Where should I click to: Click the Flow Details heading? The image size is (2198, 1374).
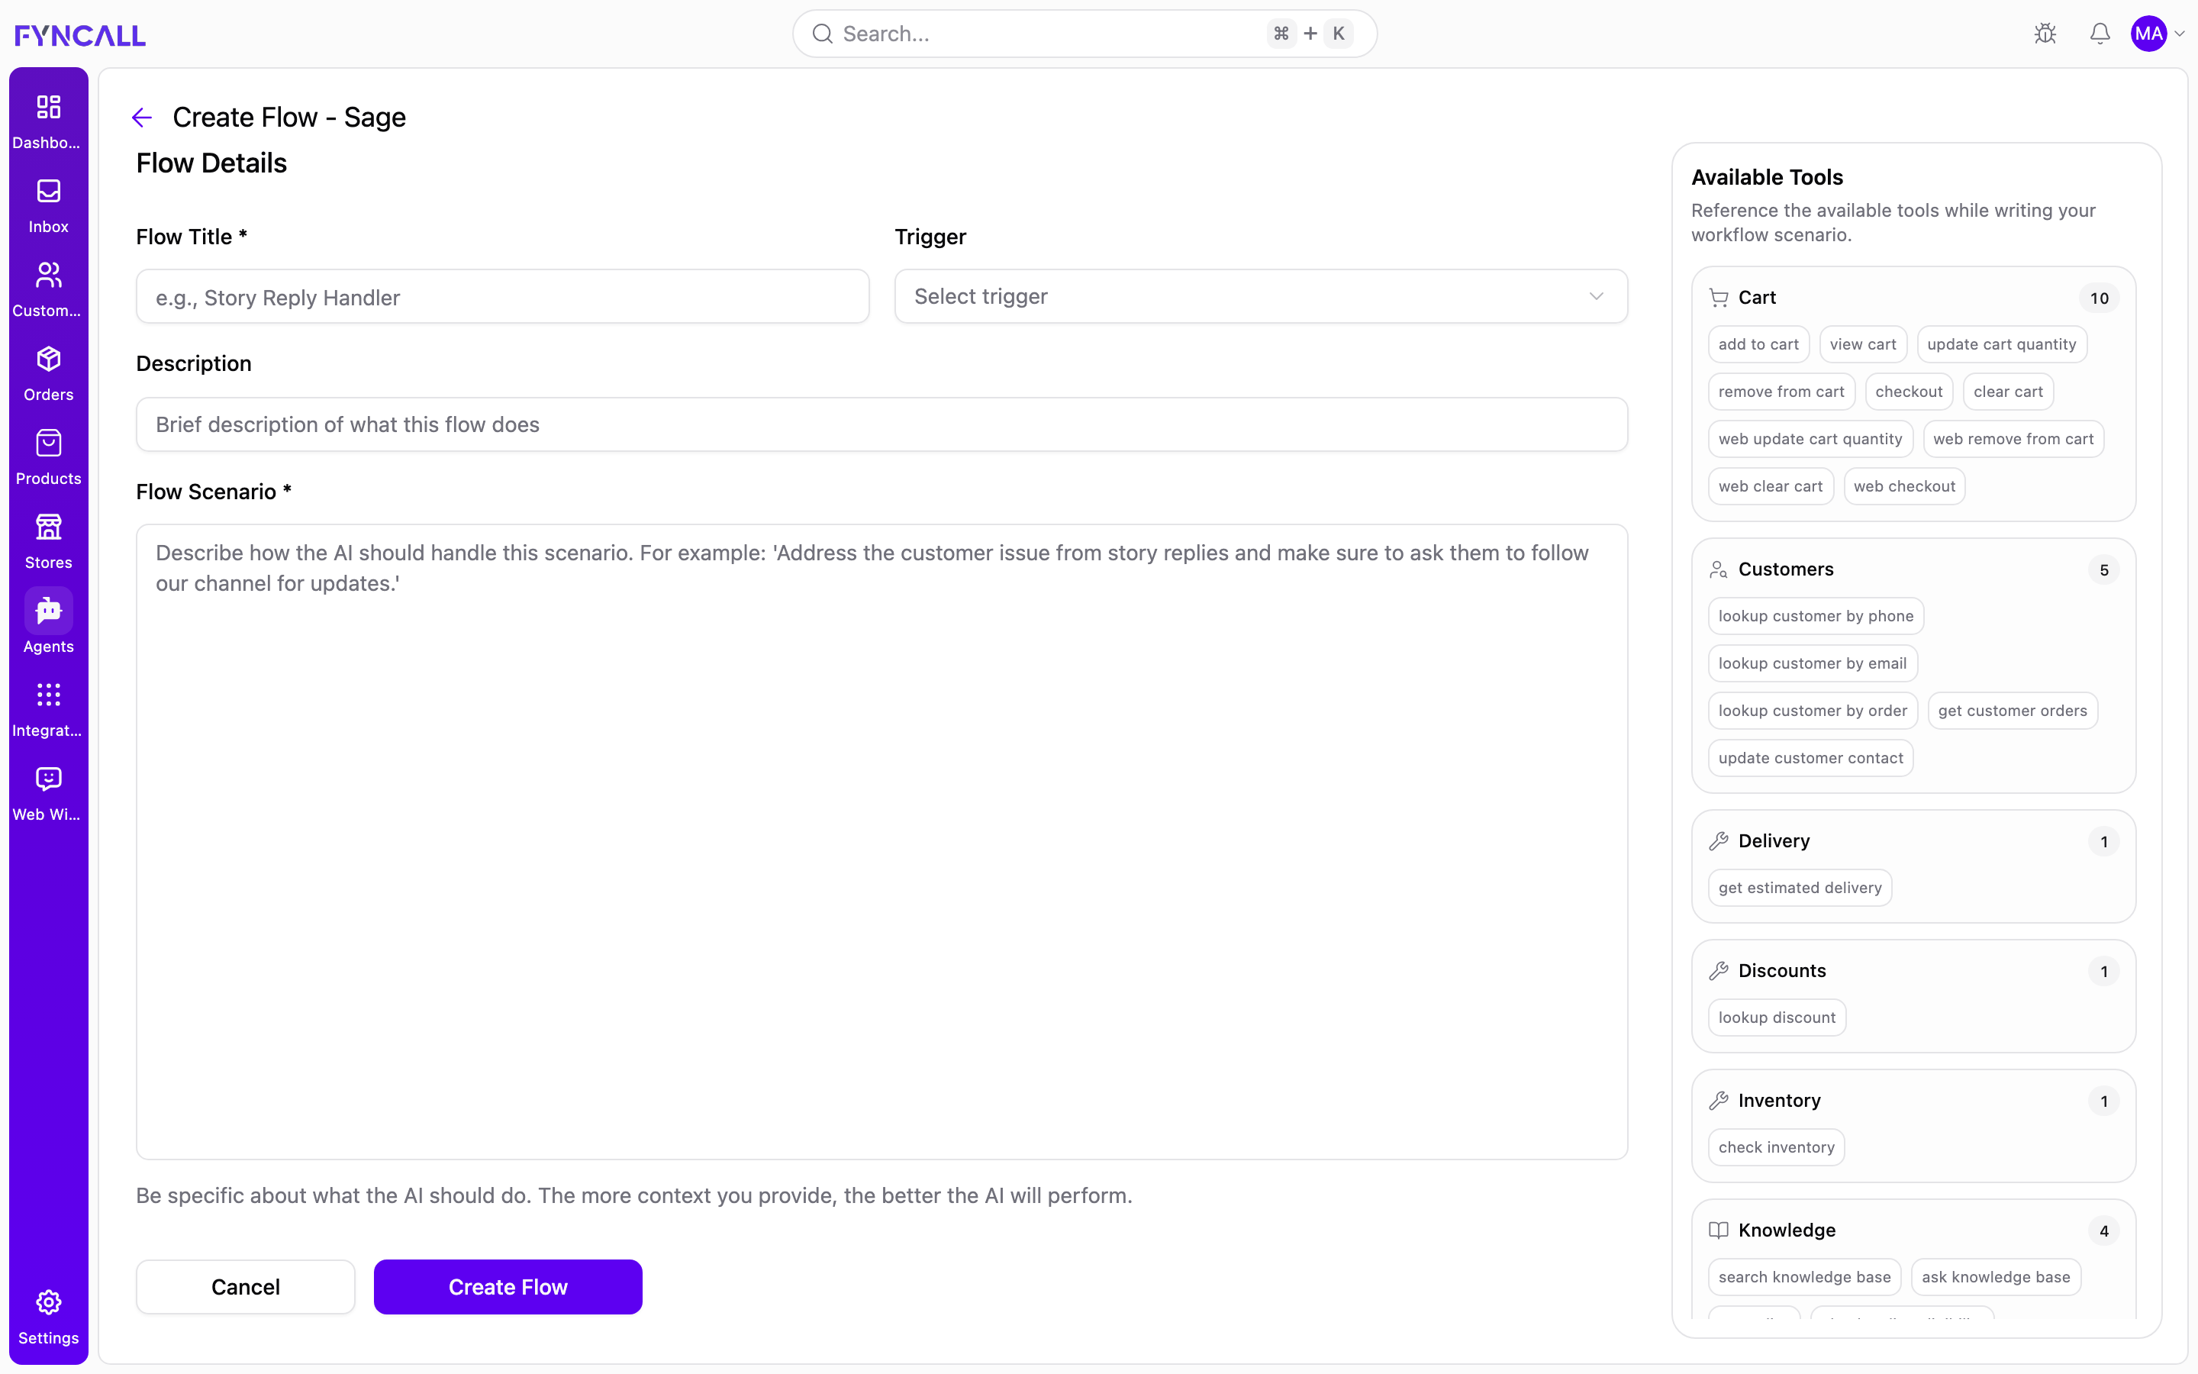(211, 163)
